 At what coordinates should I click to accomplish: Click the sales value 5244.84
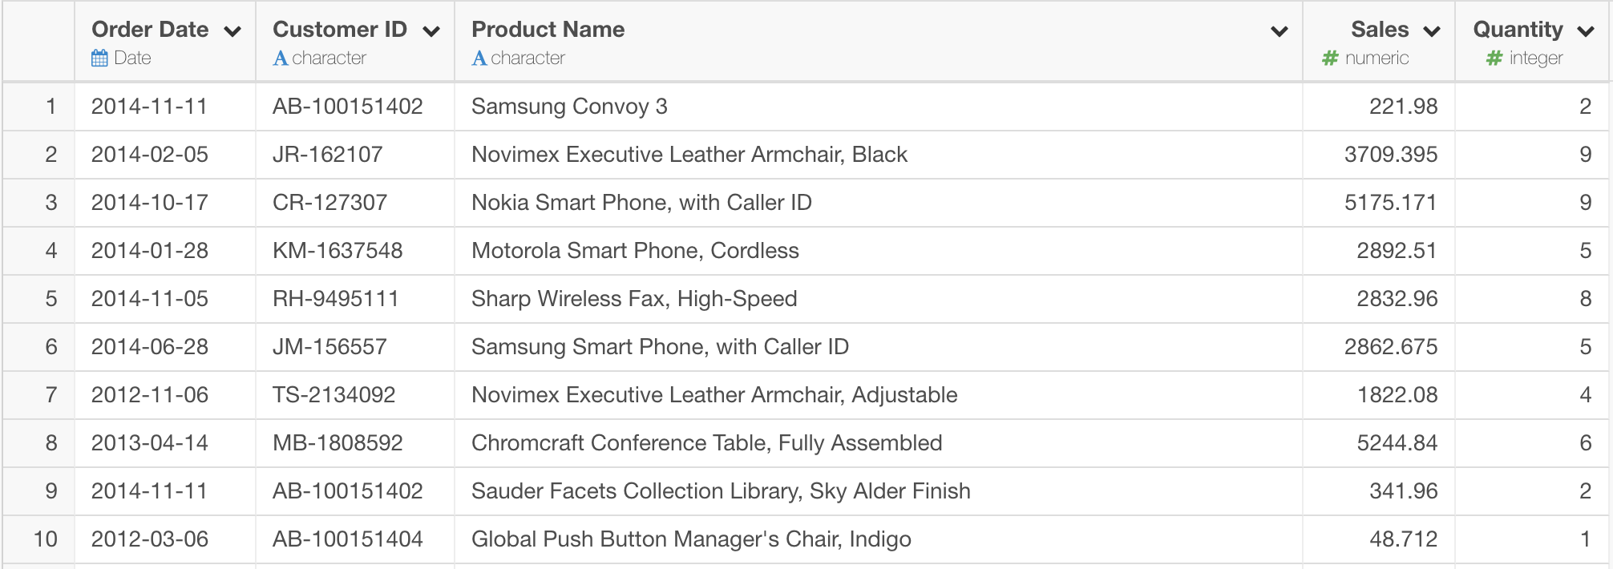point(1379,442)
